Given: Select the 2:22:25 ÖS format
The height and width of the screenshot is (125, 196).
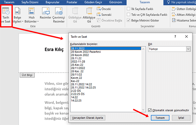Looking at the screenshot, I should point(106,94).
